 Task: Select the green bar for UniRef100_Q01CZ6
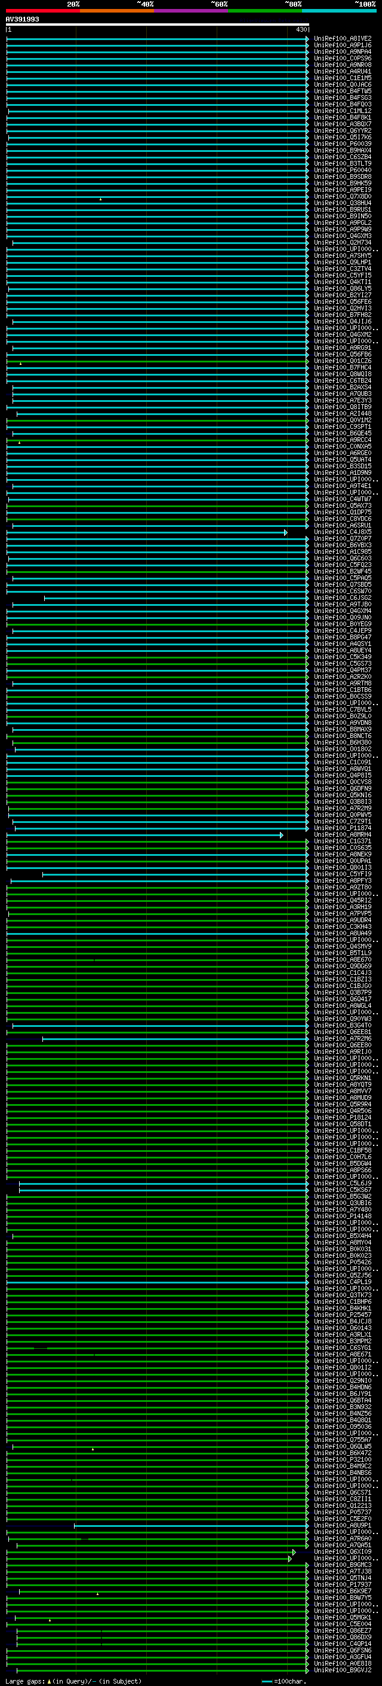(x=158, y=361)
